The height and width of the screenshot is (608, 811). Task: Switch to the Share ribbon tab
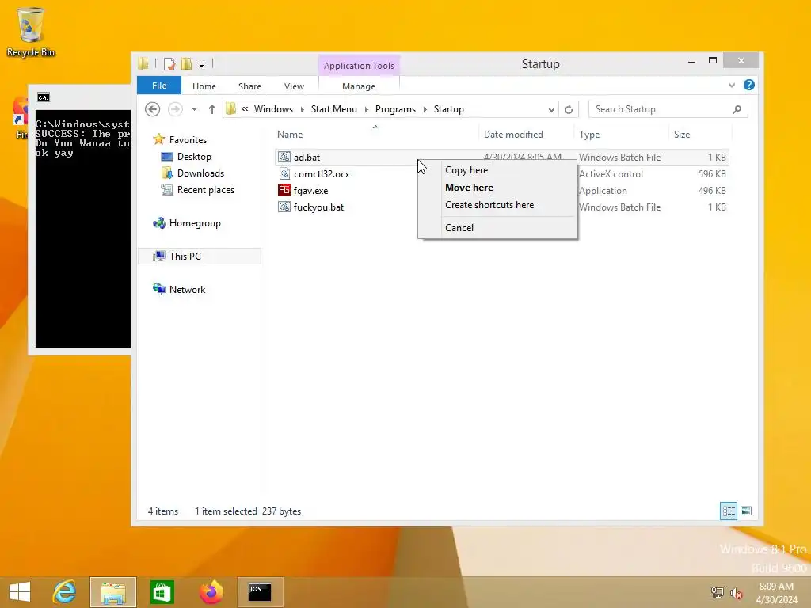[x=249, y=86]
